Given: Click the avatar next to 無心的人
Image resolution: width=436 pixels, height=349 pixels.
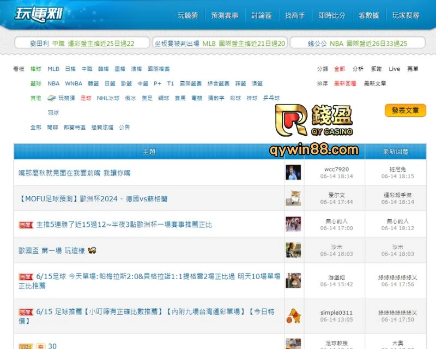Looking at the screenshot, I should [x=293, y=224].
